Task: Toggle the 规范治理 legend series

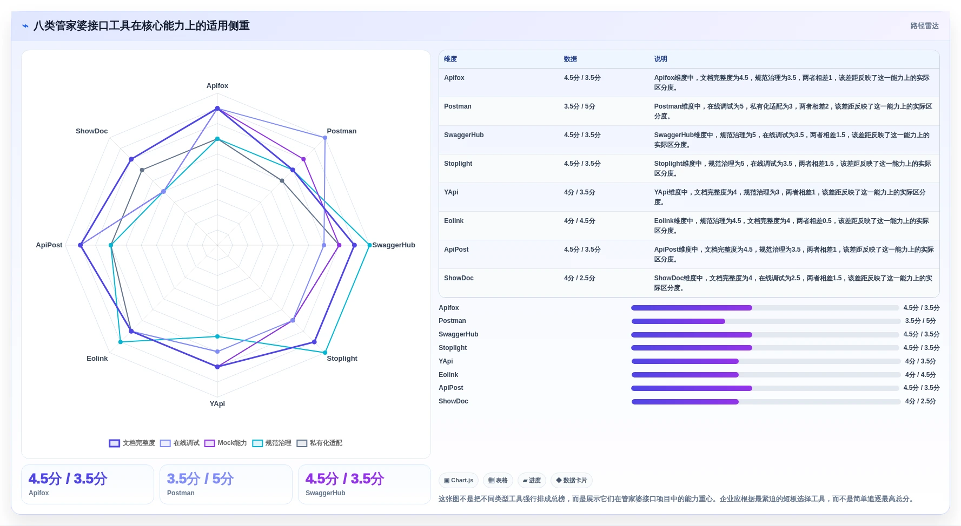Action: [271, 443]
